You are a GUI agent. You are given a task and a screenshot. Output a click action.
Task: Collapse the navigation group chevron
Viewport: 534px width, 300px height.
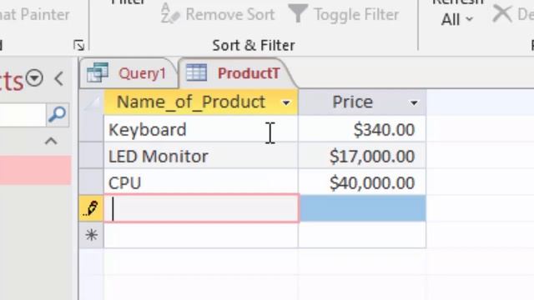[x=51, y=141]
